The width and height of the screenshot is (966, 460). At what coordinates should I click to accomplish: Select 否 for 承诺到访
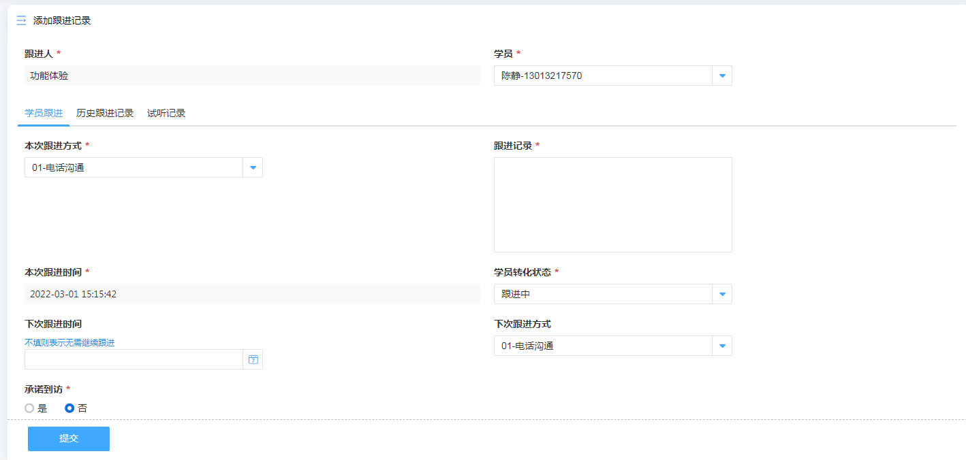69,408
